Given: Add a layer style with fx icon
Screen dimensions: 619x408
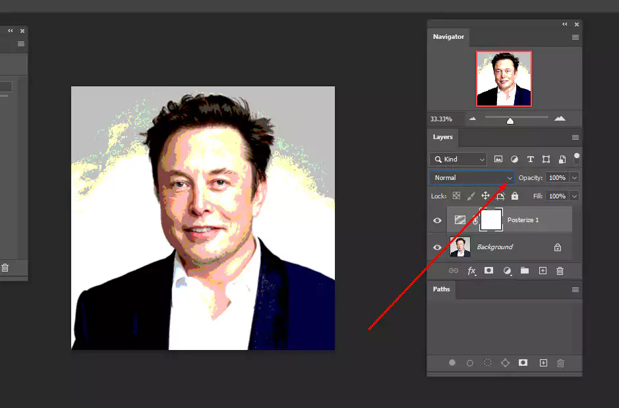Looking at the screenshot, I should point(471,271).
